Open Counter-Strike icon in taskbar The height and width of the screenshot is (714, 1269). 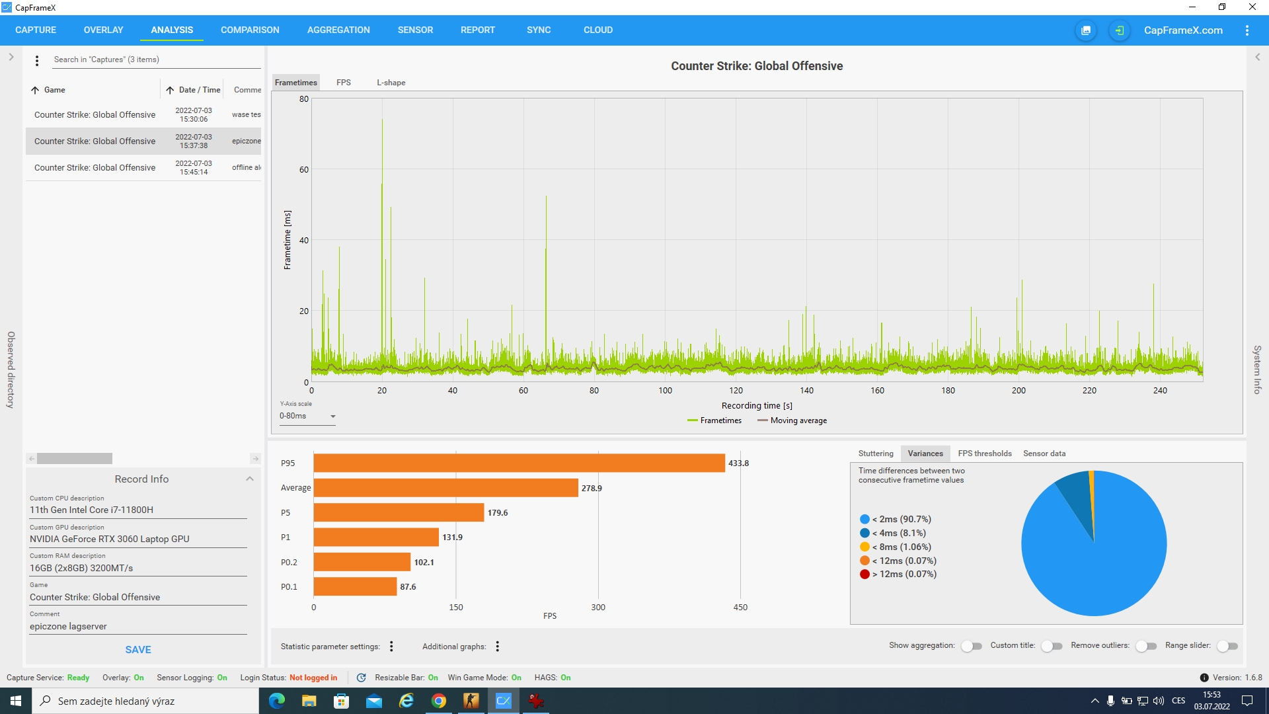coord(471,701)
